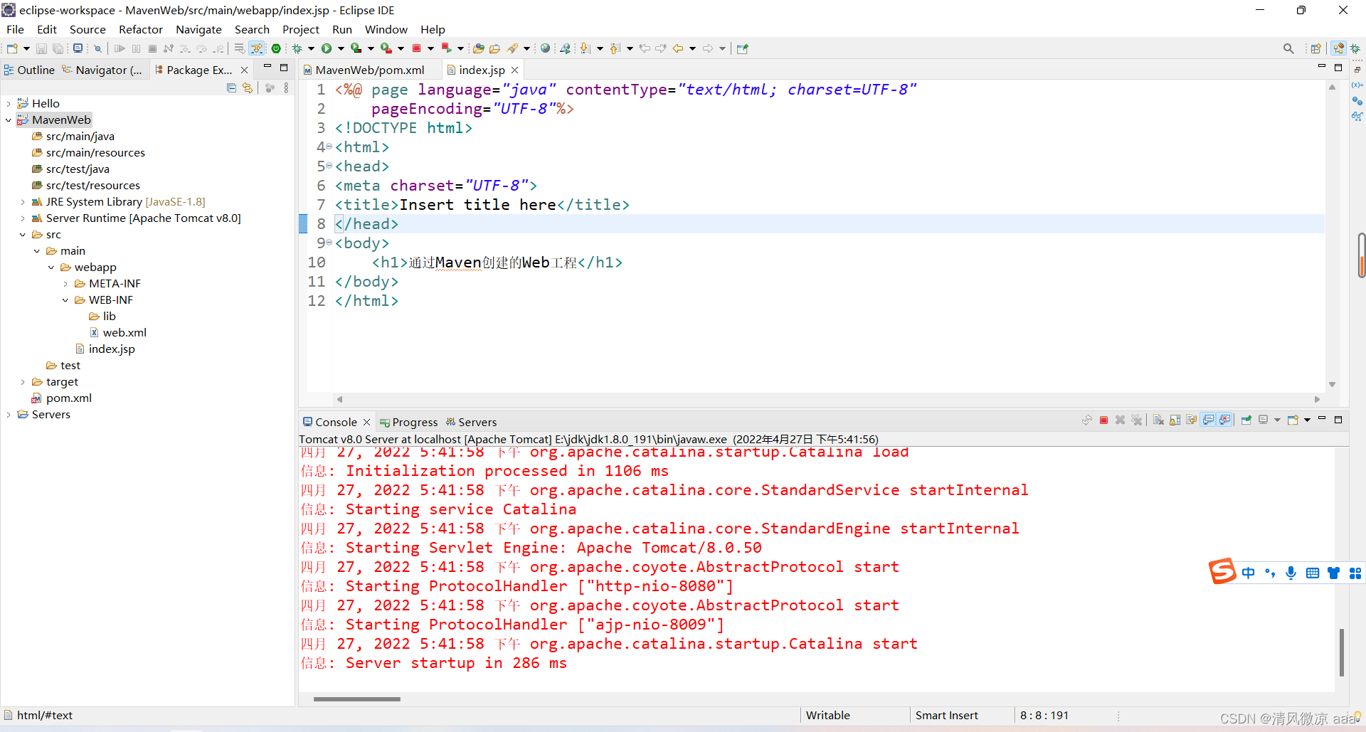Toggle Link with Editor in Package Explorer
Screen dimensions: 1366x732
coord(247,87)
